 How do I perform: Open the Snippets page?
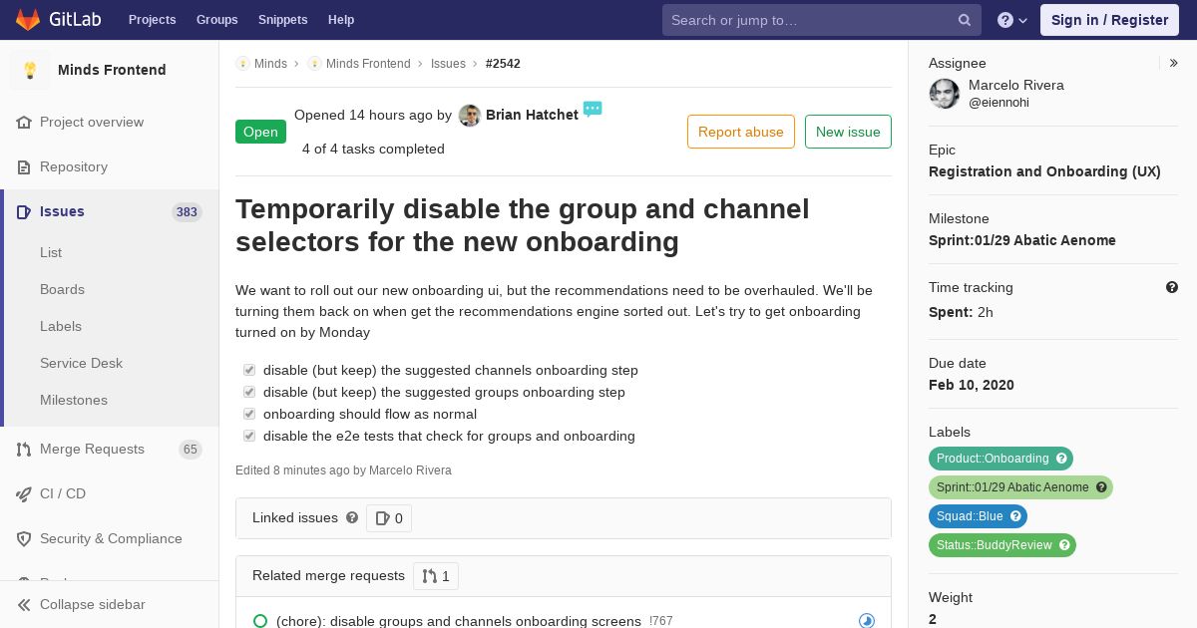tap(282, 20)
